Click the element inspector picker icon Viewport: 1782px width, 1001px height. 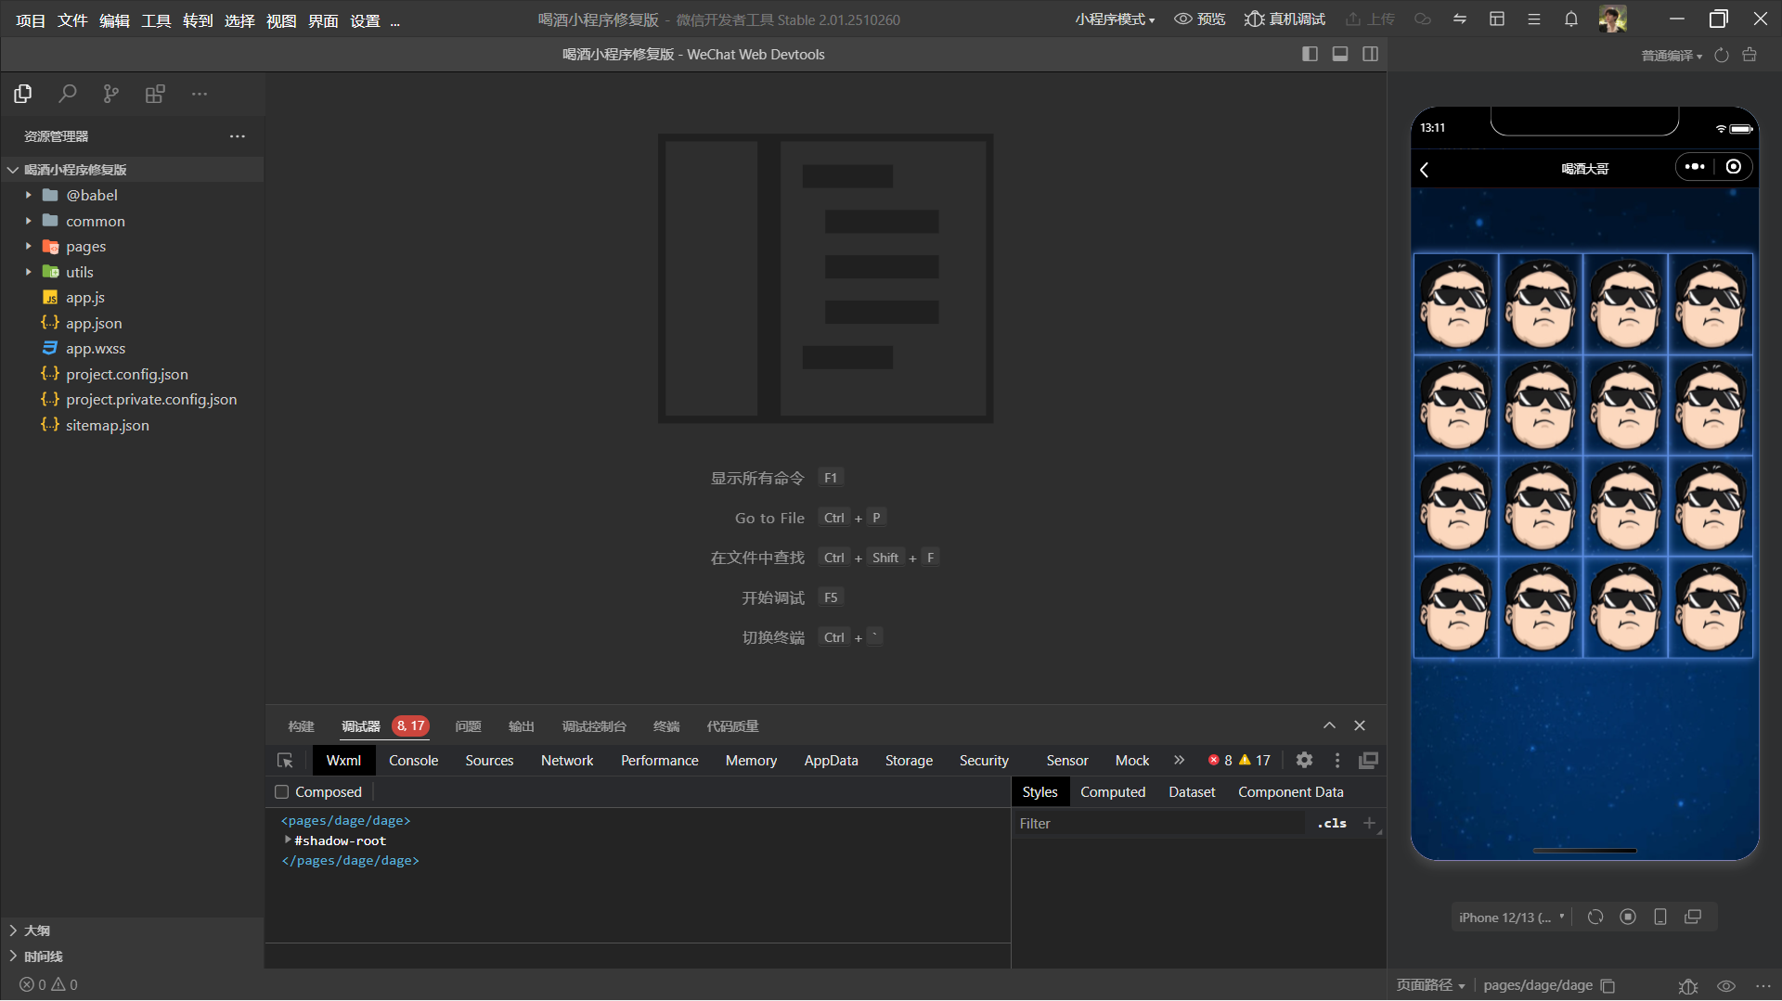tap(285, 761)
